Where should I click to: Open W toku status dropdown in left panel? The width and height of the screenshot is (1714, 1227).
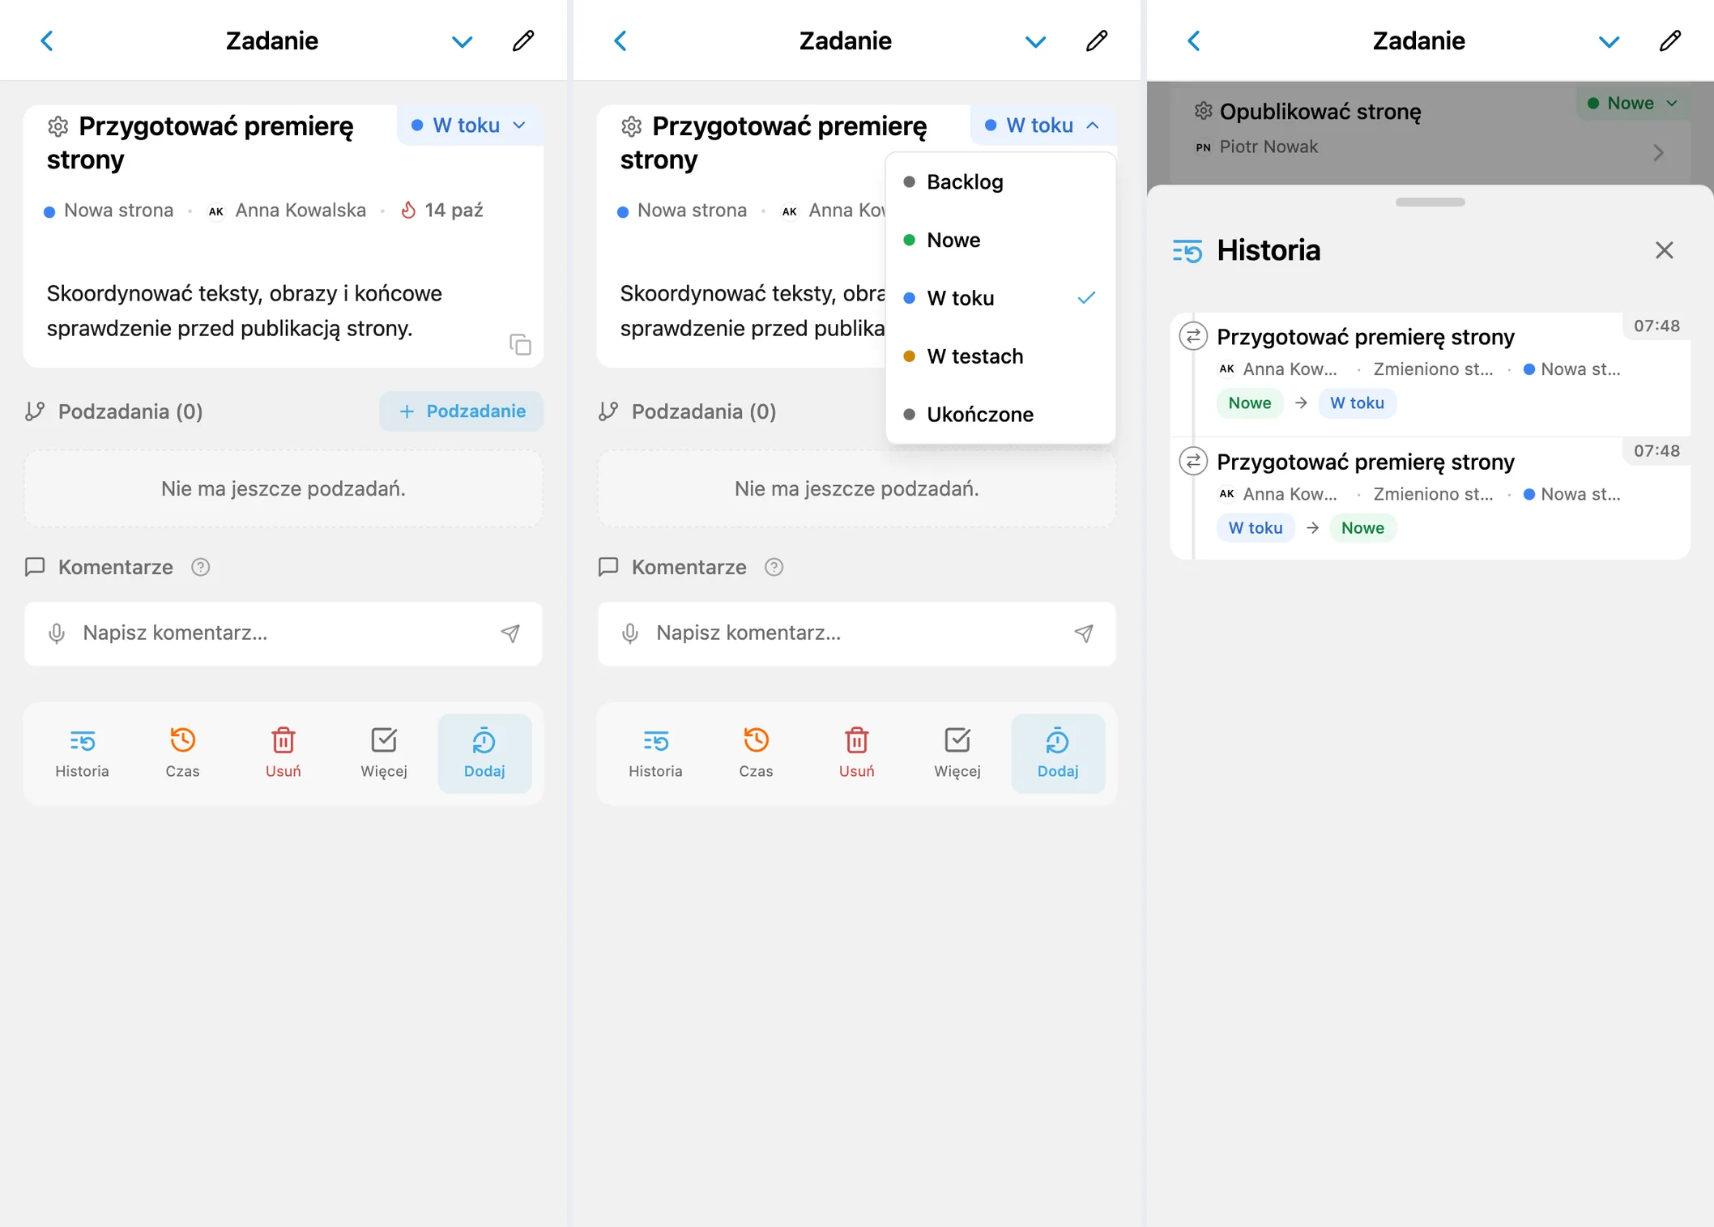(470, 126)
